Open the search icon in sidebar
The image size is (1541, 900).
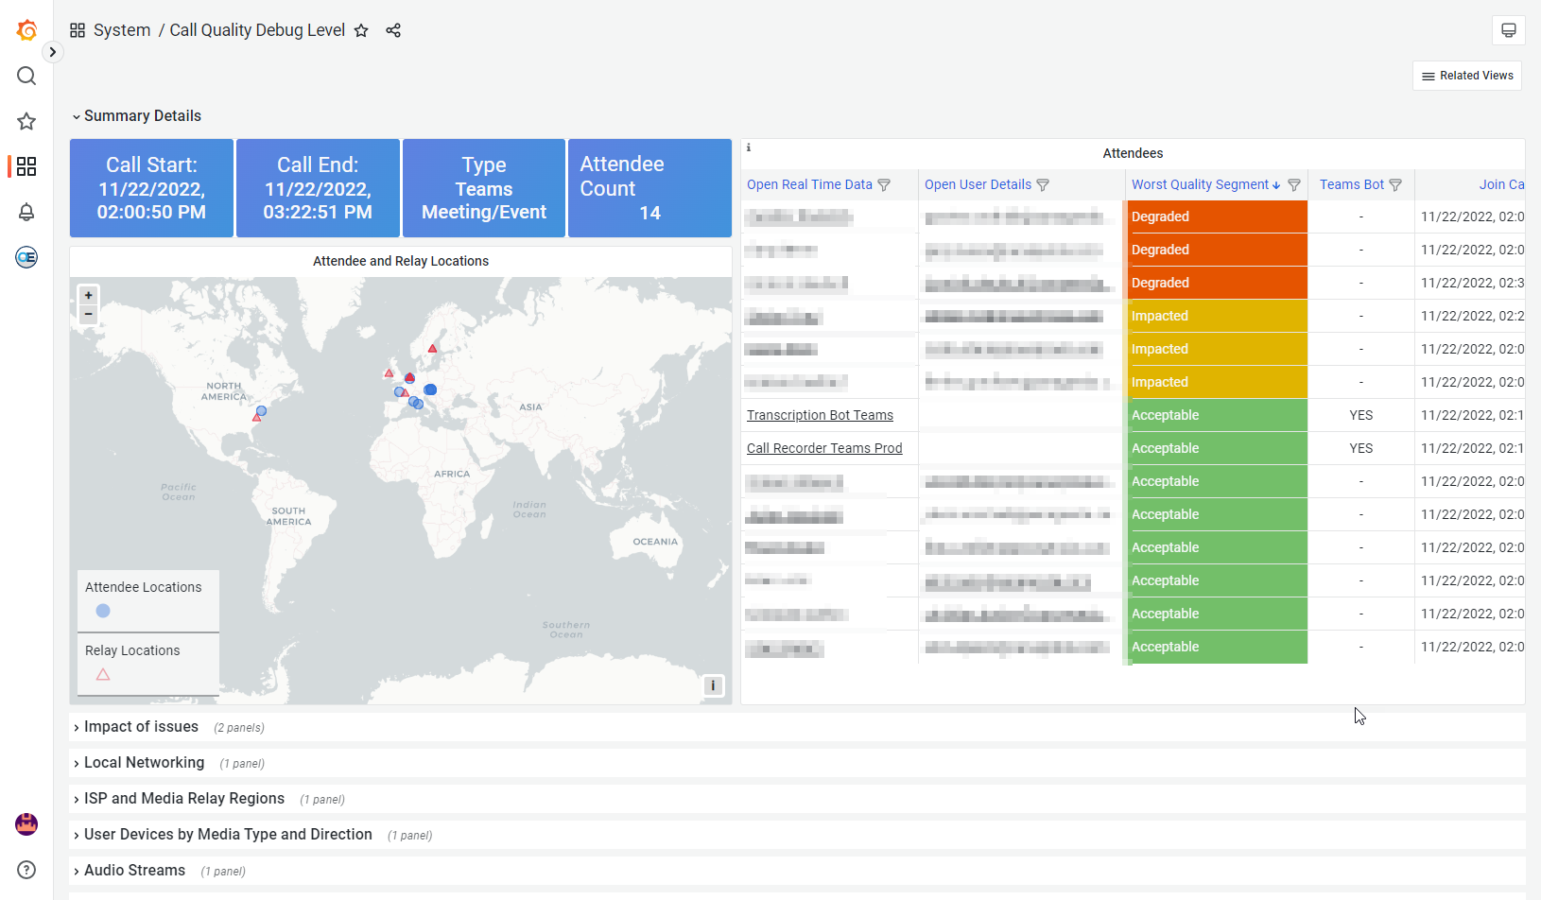(26, 76)
